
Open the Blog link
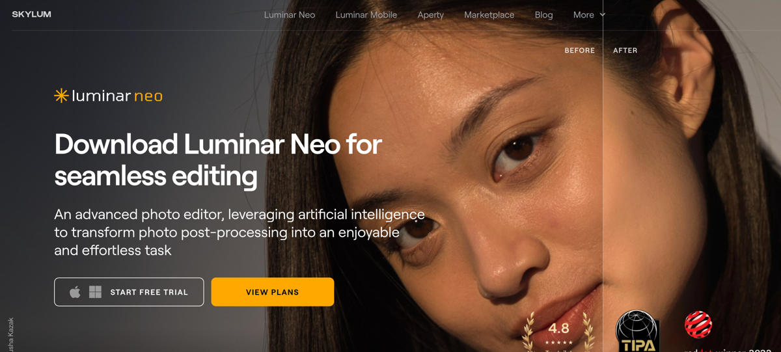pos(544,15)
